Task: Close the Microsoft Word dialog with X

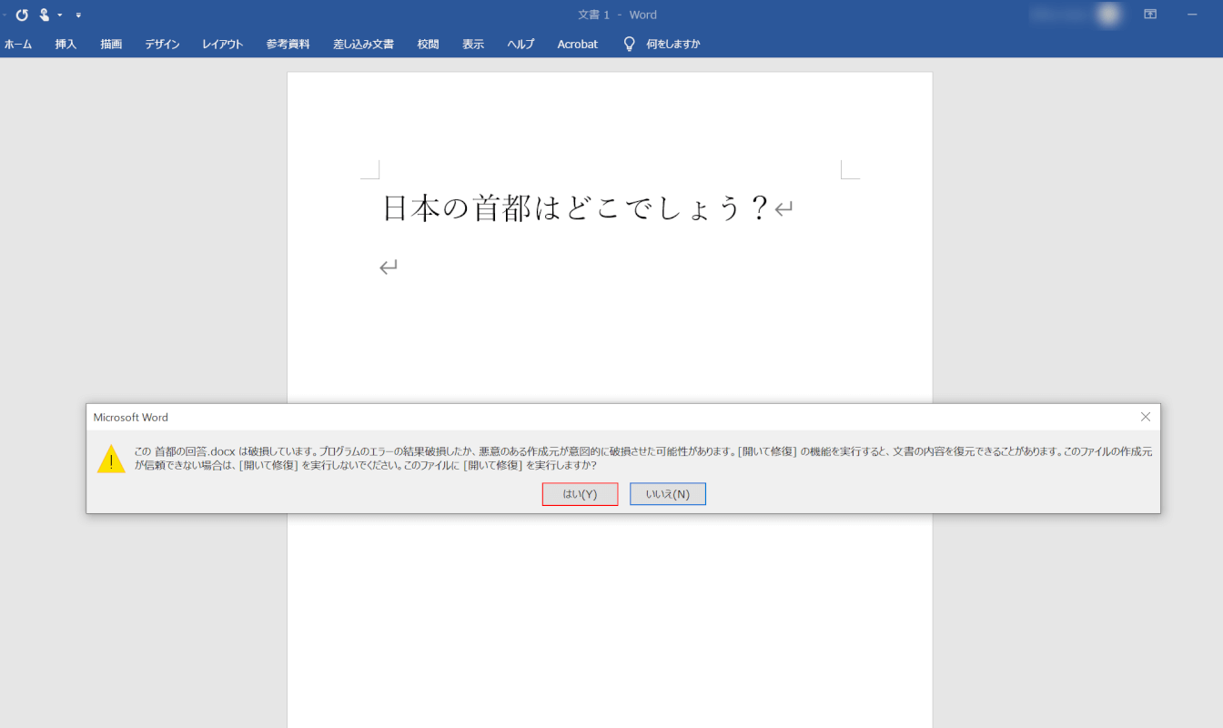Action: 1146,417
